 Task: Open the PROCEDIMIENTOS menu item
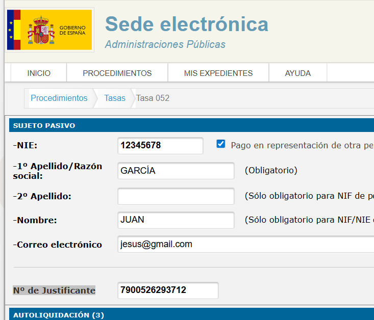(x=117, y=73)
